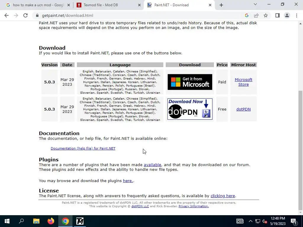Open Privacy Information footer link
303x227 pixels.
coord(194,206)
